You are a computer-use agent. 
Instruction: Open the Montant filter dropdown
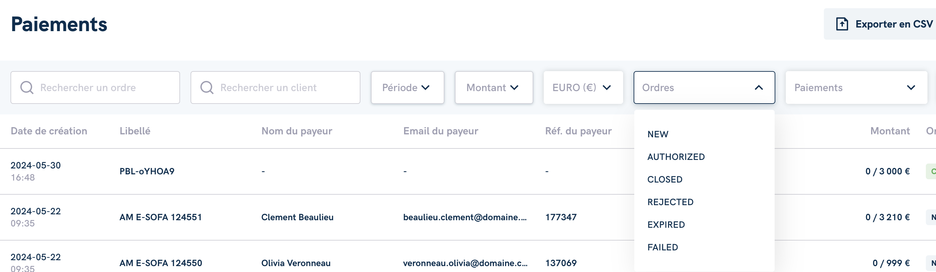point(494,87)
